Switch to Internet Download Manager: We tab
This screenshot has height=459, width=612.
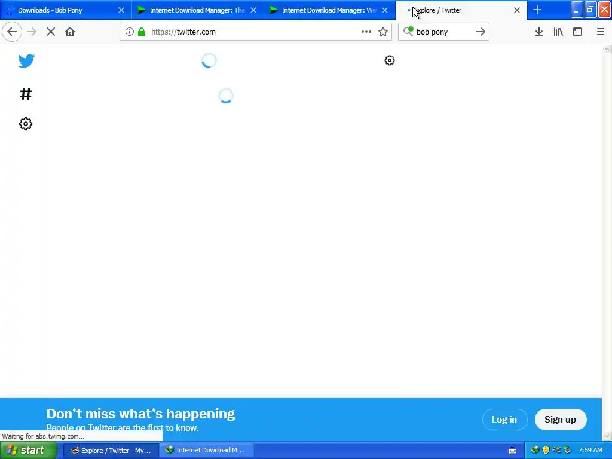(329, 10)
